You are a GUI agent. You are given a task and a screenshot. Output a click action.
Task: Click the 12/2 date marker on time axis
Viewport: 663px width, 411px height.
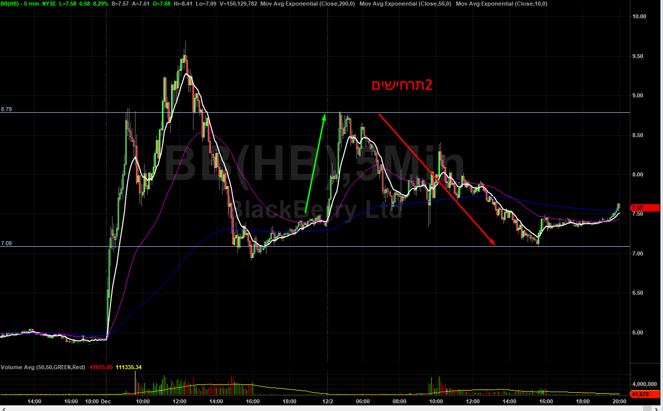(327, 402)
